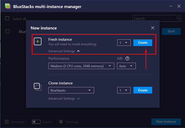Open Clone instance count dropdown

124,90
